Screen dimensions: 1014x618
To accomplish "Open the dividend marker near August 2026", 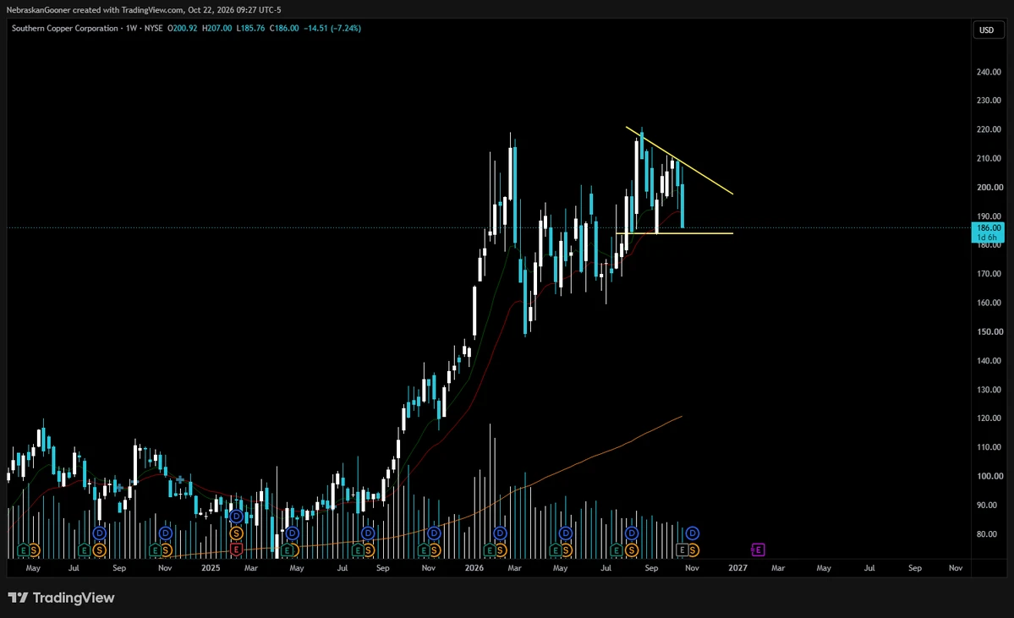I will point(632,533).
